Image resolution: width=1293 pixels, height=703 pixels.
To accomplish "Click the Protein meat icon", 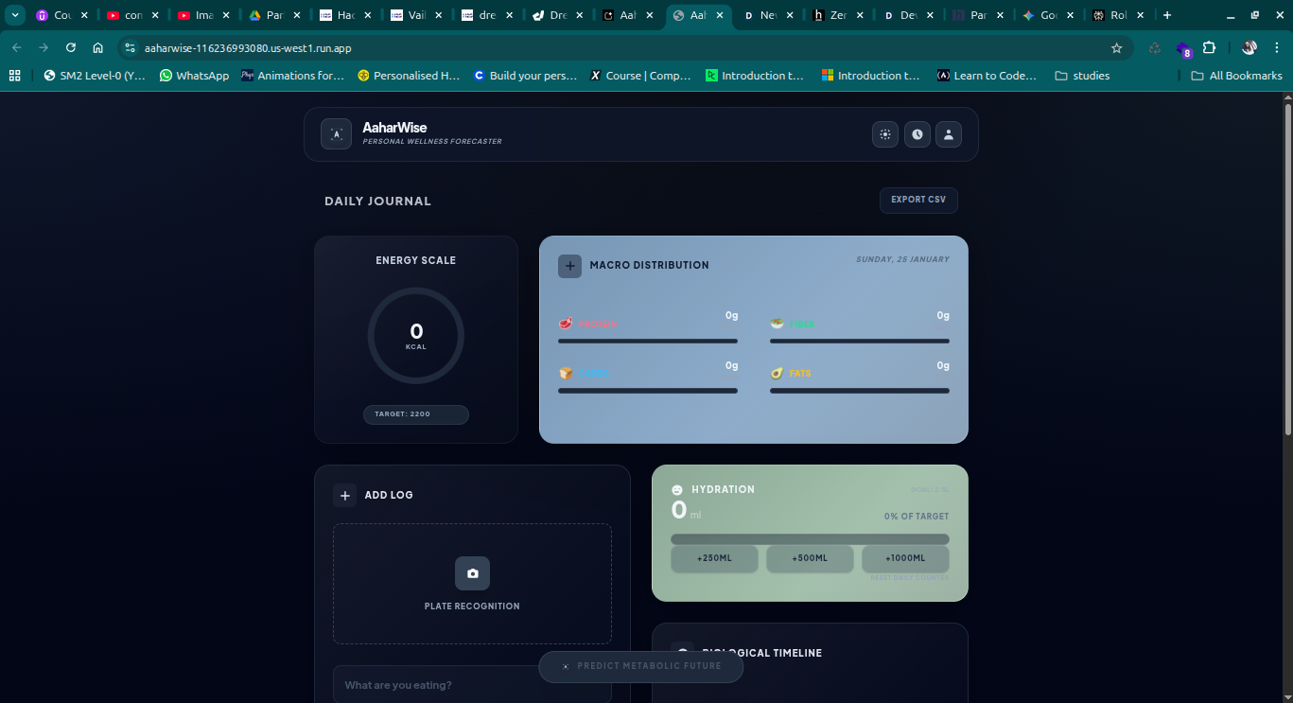I will click(x=566, y=324).
